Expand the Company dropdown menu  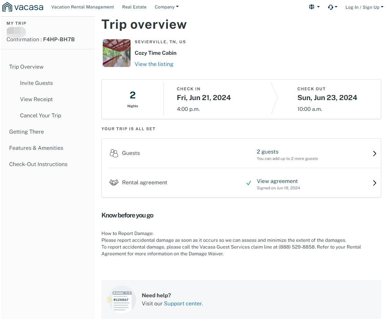[x=167, y=7]
